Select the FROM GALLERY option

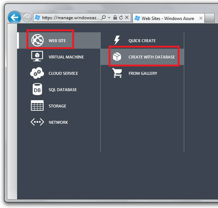pos(142,73)
